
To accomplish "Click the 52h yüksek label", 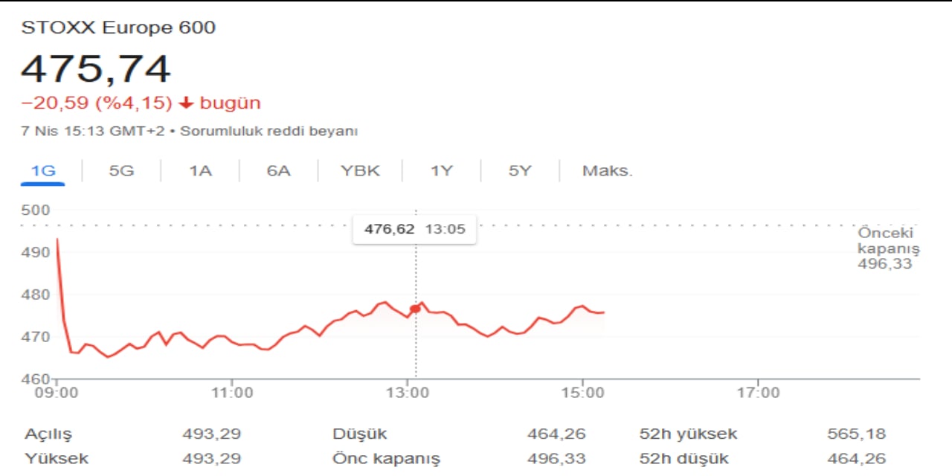I will [688, 434].
